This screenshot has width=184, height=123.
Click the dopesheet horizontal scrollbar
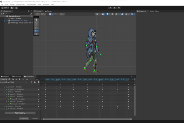coord(87,119)
